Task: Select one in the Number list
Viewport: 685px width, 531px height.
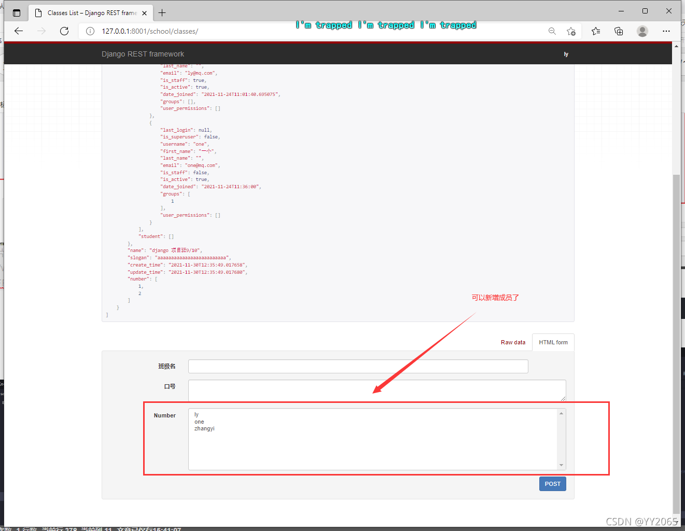Action: [x=199, y=422]
